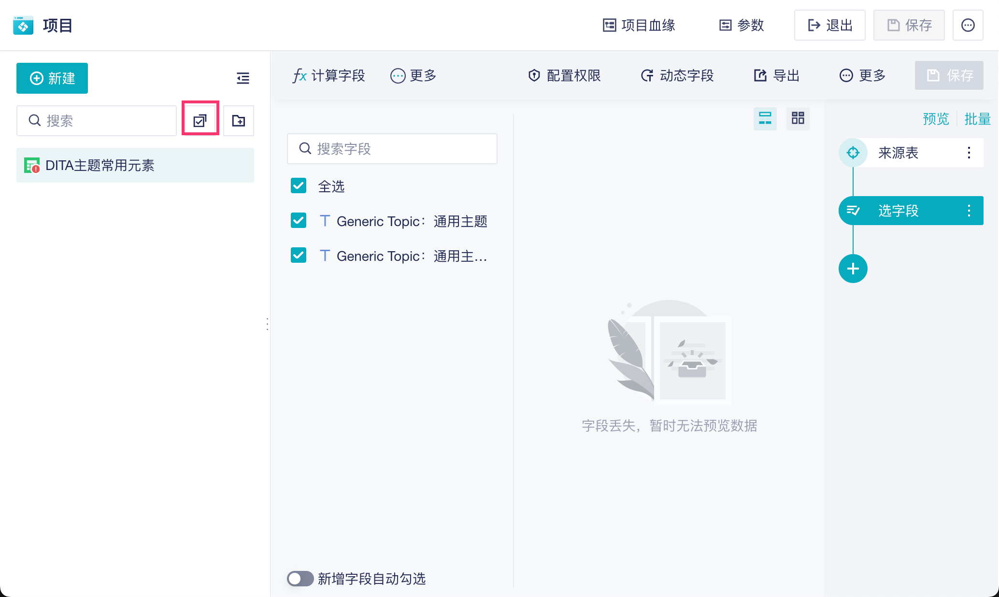This screenshot has width=999, height=597.
Task: Click the 退出 button
Action: click(830, 25)
